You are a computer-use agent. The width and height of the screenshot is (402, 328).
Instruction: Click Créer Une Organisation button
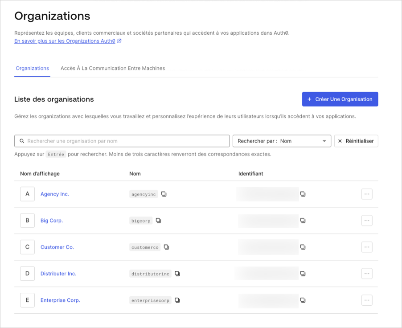(x=340, y=99)
